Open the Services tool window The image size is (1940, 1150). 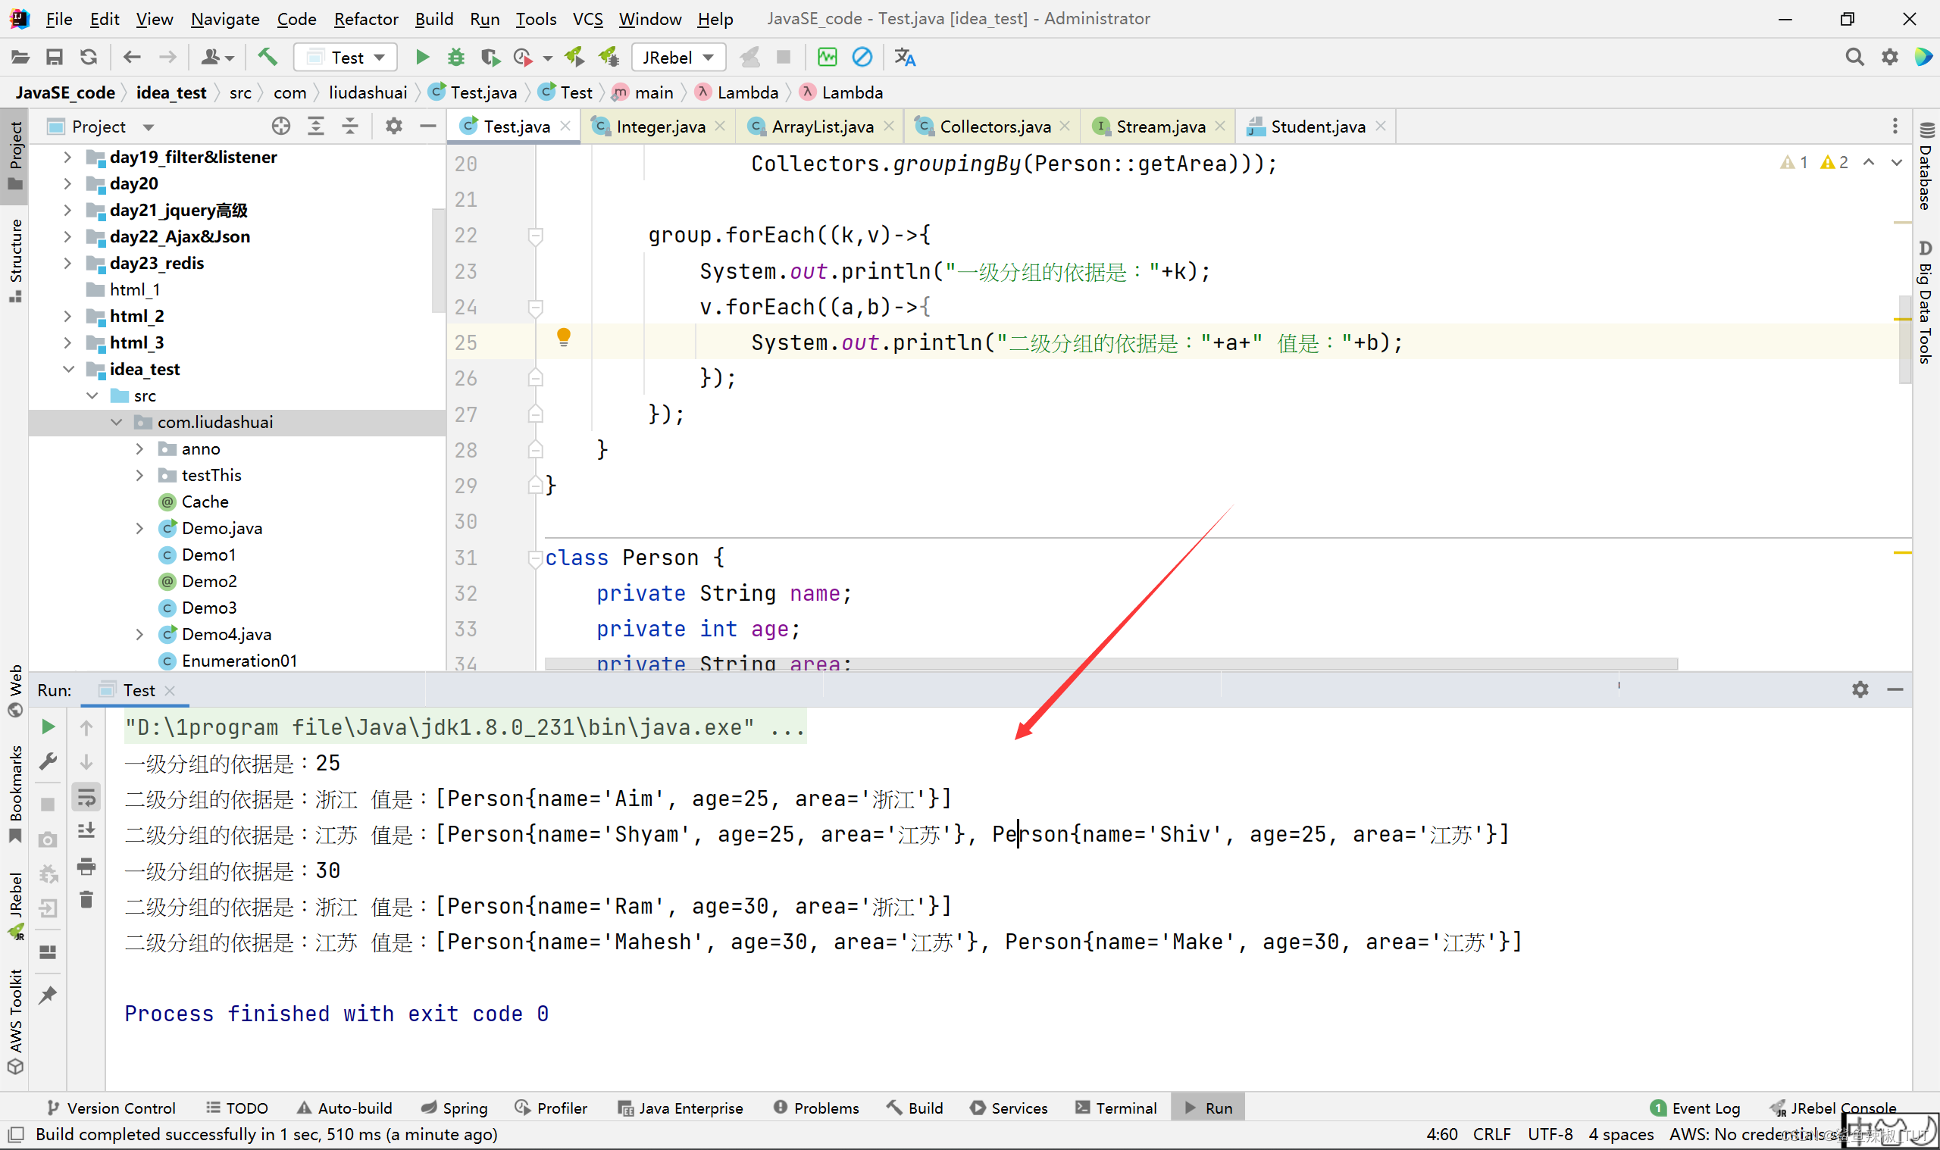(1009, 1108)
